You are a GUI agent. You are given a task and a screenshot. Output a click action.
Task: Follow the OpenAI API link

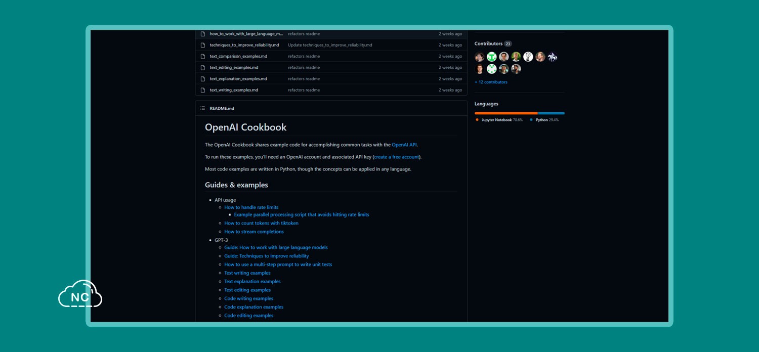404,145
